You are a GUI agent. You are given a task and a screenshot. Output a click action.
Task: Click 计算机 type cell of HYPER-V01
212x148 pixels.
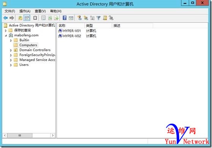pyautogui.click(x=91, y=31)
